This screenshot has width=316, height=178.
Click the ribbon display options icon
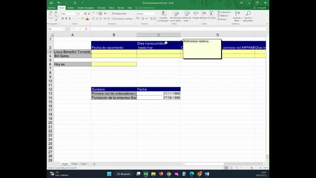241,3
